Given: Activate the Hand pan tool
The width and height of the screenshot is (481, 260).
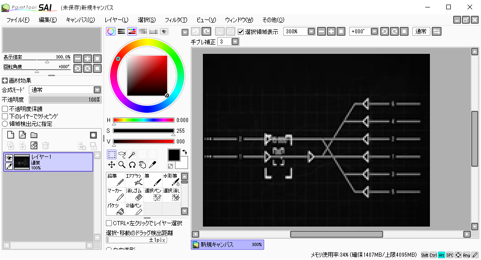Looking at the screenshot, I should 142,164.
